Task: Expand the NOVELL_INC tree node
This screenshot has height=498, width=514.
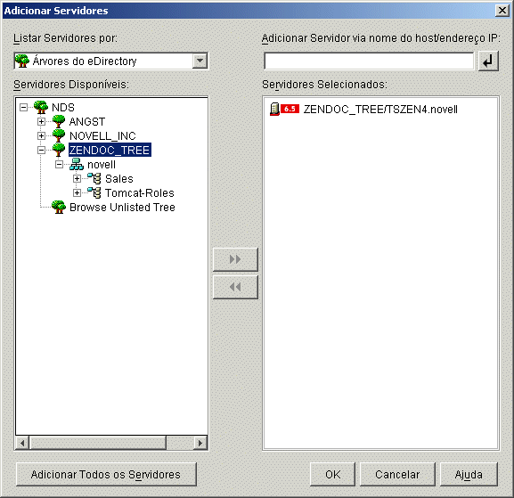Action: [x=41, y=135]
